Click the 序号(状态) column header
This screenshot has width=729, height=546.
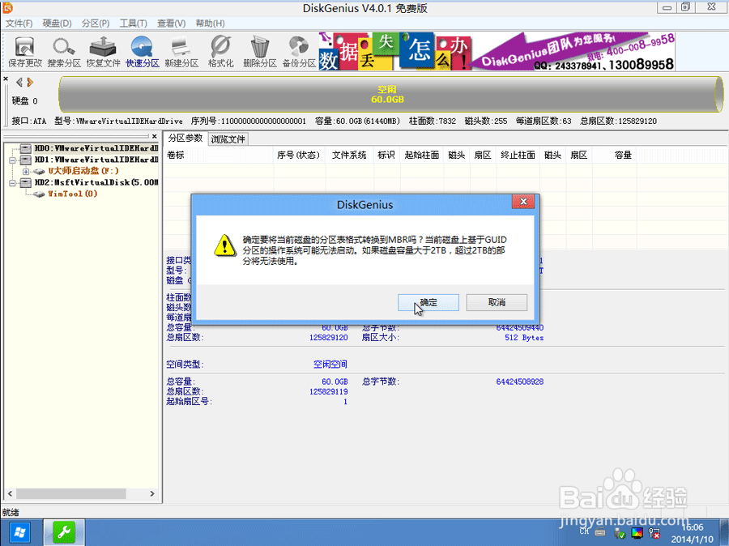(298, 155)
